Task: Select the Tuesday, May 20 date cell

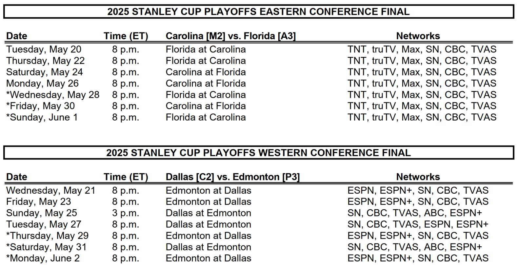Action: [x=44, y=49]
